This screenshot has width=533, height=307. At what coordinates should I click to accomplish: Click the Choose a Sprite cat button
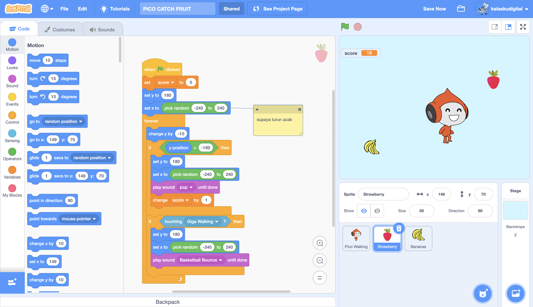483,293
